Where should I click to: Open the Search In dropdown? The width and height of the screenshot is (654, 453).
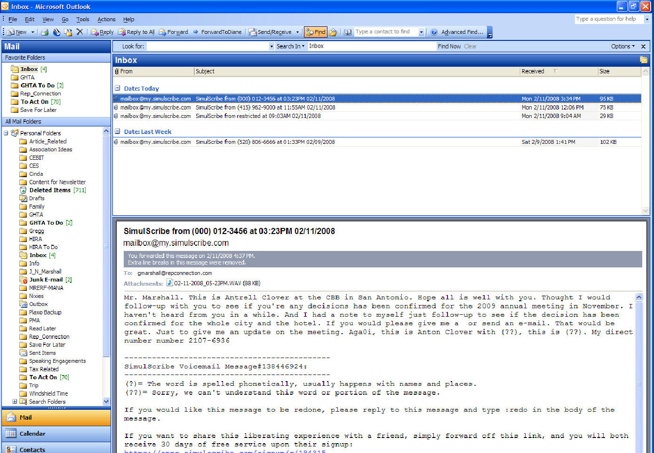click(290, 46)
